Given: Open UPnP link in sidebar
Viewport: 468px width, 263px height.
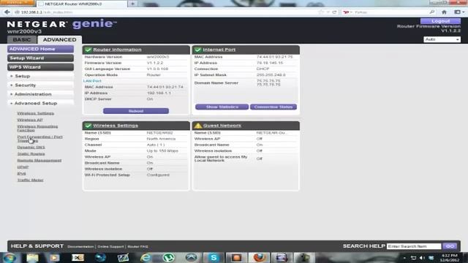Looking at the screenshot, I should click(x=23, y=167).
